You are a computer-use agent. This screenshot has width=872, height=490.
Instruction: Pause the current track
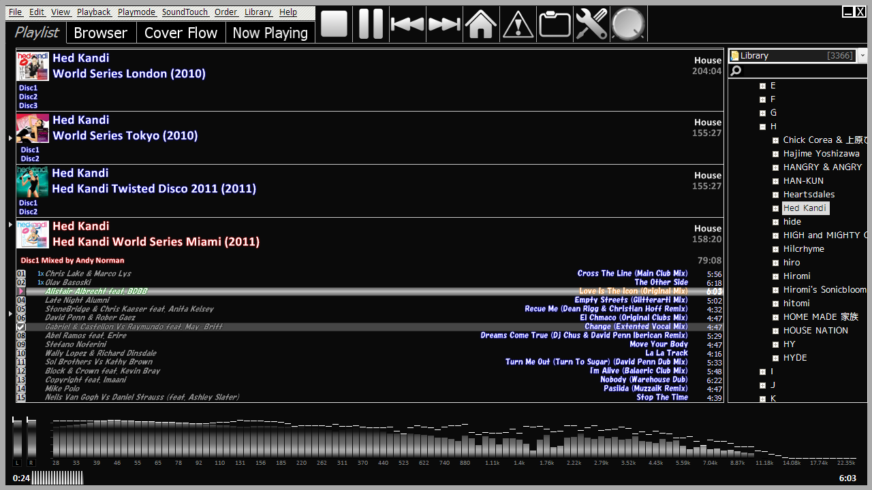click(x=371, y=24)
